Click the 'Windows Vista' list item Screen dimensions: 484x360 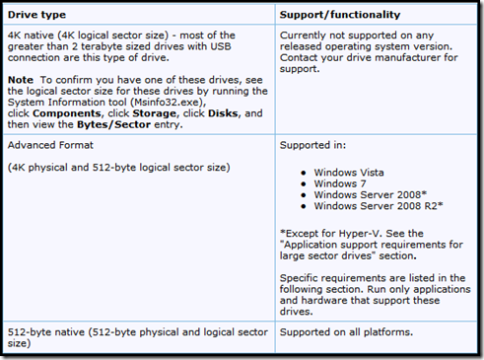(x=349, y=173)
